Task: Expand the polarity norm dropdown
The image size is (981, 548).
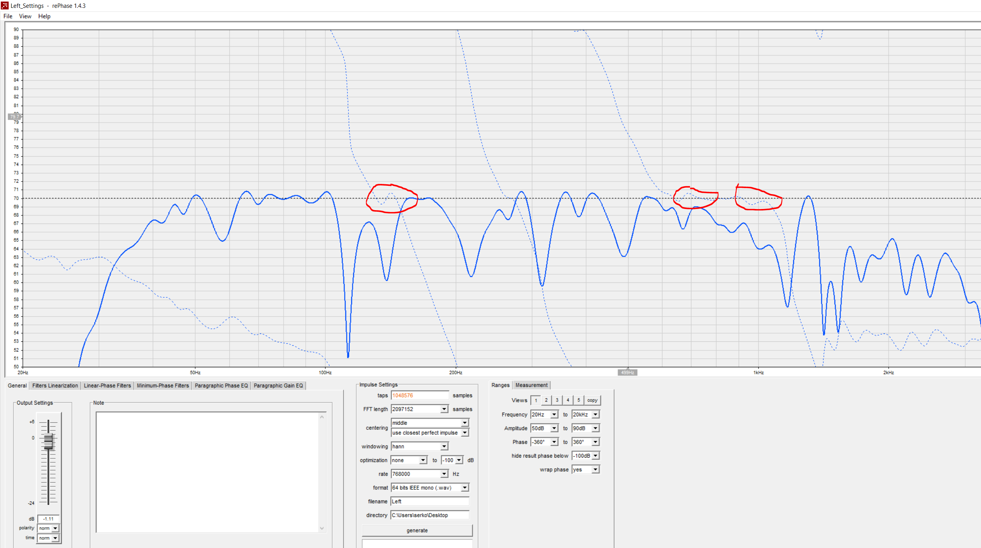Action: (x=55, y=528)
